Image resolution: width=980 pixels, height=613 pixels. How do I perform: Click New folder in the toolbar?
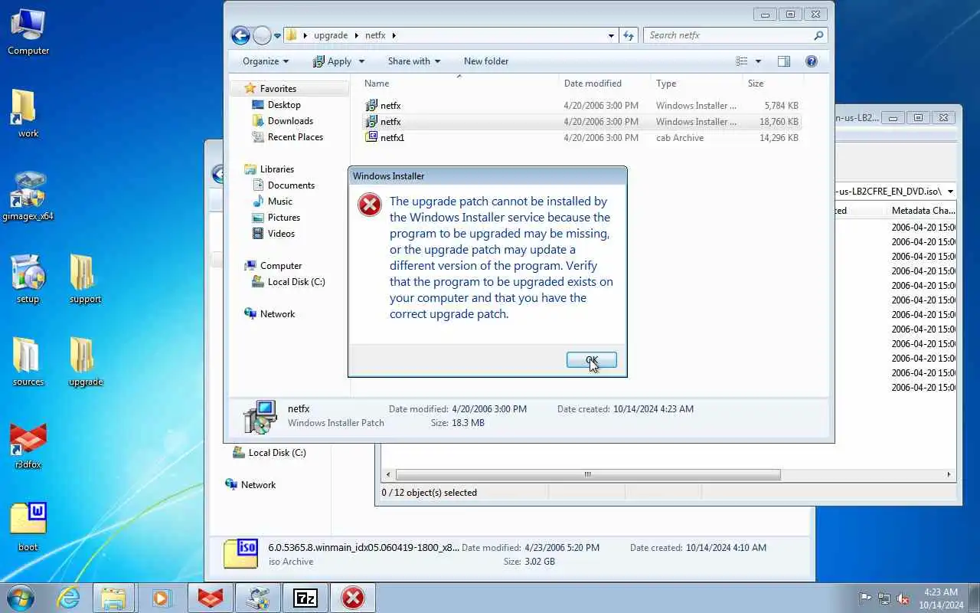486,61
